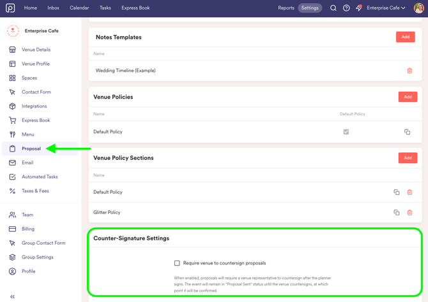Click the Planning Pod logo
Image resolution: width=428 pixels, height=302 pixels.
10,8
